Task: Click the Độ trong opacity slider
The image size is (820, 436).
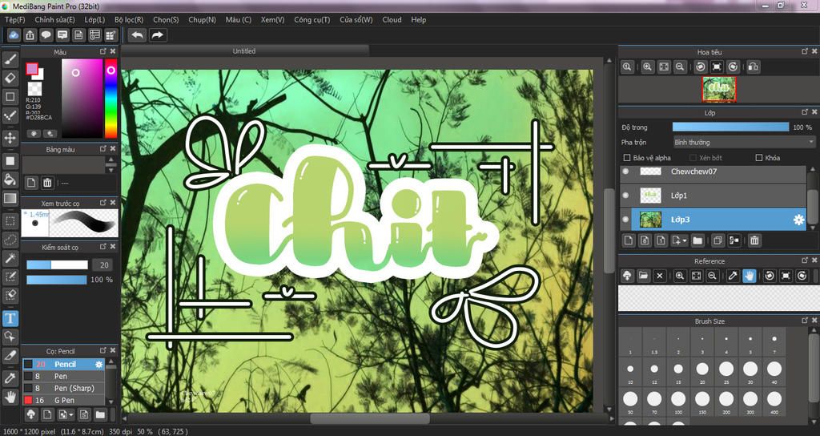Action: tap(730, 127)
